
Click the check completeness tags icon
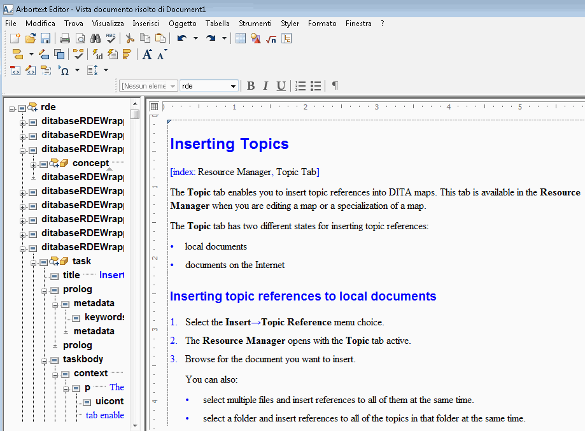point(78,55)
